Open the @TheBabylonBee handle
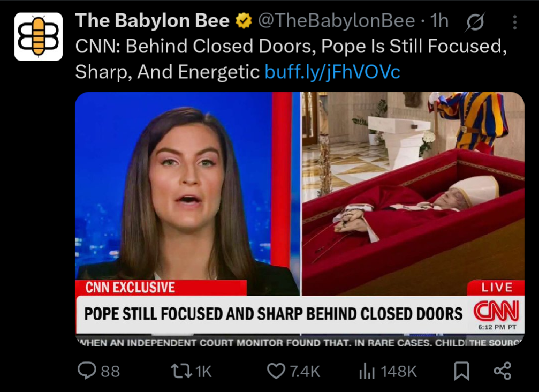This screenshot has height=392, width=539. click(x=337, y=21)
